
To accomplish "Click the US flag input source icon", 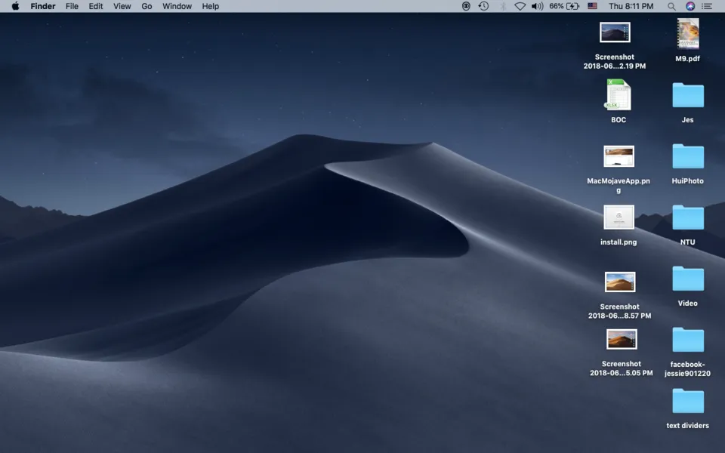I will click(x=592, y=6).
